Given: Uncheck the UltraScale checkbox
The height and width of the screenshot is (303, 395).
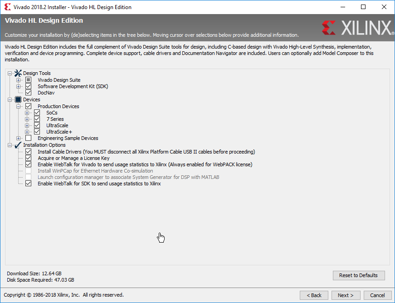Looking at the screenshot, I should [x=37, y=125].
